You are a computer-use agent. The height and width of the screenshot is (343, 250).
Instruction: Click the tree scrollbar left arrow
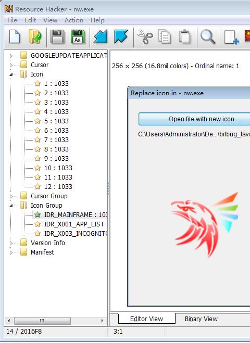pos(9,321)
